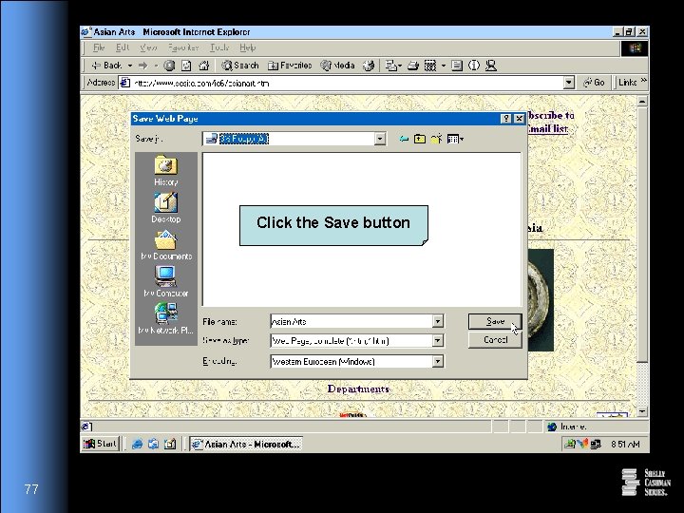Click the Print toolbar icon
Viewport: 684px width, 513px height.
pyautogui.click(x=412, y=66)
